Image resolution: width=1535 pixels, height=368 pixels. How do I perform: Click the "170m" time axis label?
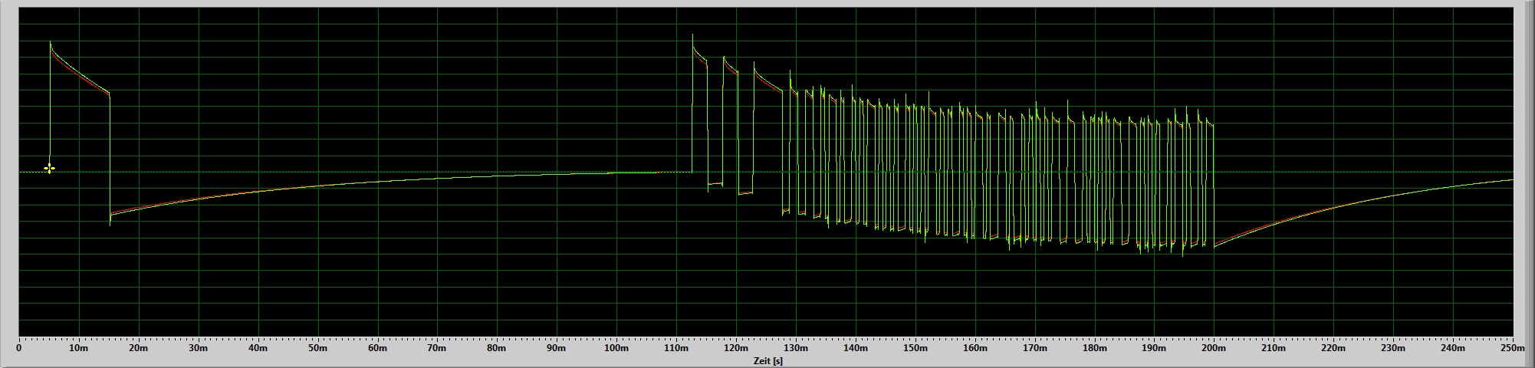(x=1035, y=349)
